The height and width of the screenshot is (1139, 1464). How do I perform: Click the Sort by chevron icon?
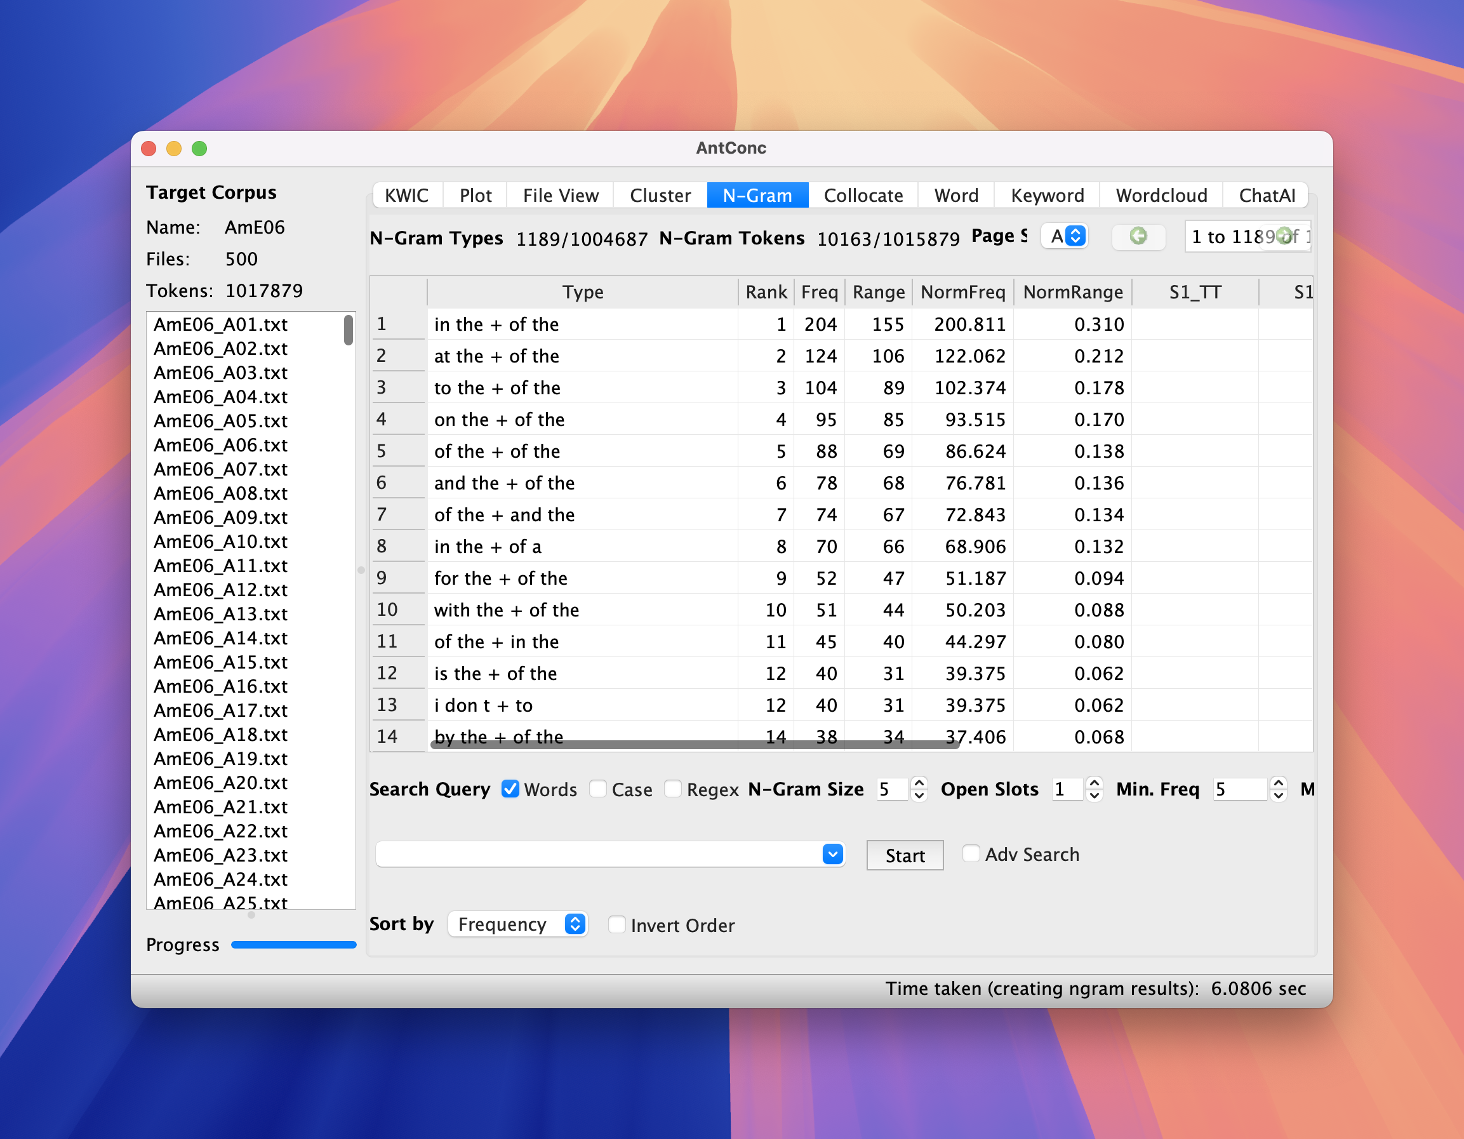(x=575, y=924)
